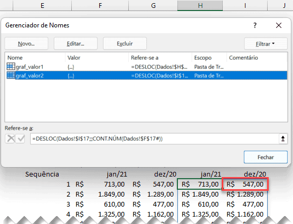
Task: Select column G header
Action: coord(153,5)
